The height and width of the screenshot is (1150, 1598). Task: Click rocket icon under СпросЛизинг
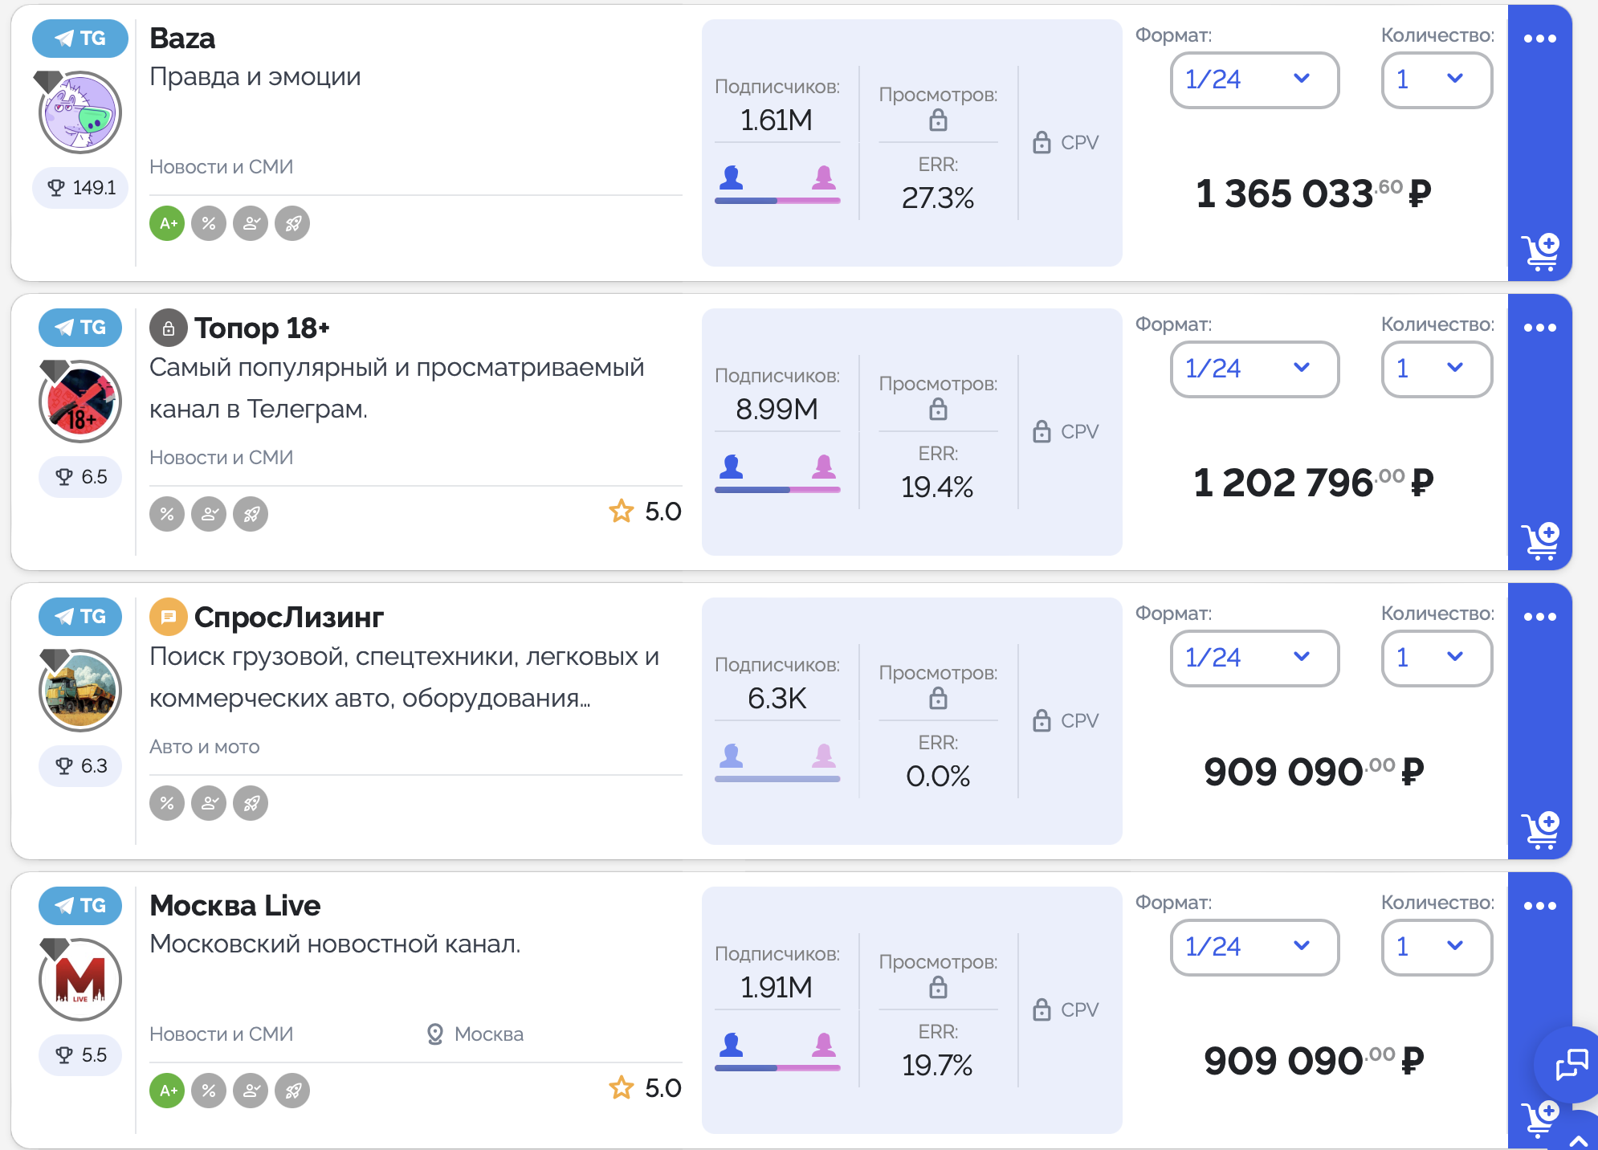pos(251,803)
